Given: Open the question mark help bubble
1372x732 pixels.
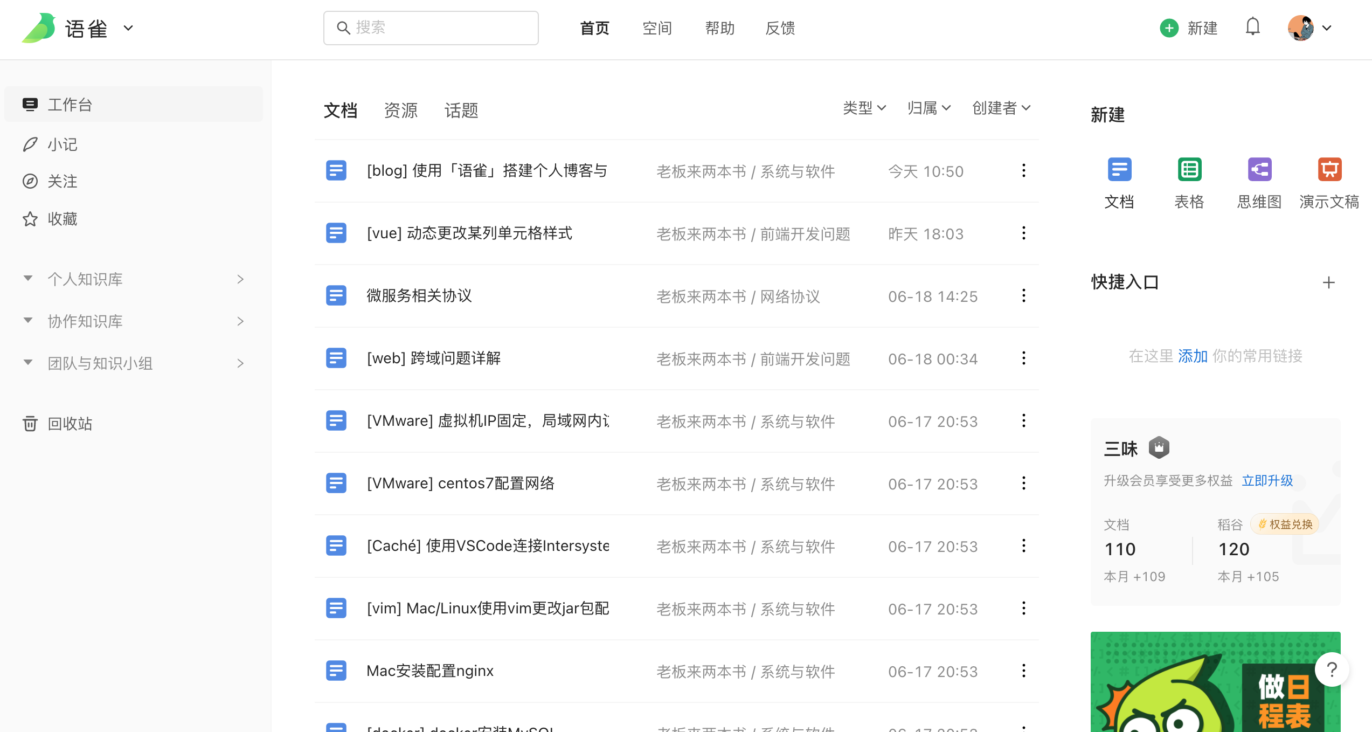Looking at the screenshot, I should coord(1332,669).
